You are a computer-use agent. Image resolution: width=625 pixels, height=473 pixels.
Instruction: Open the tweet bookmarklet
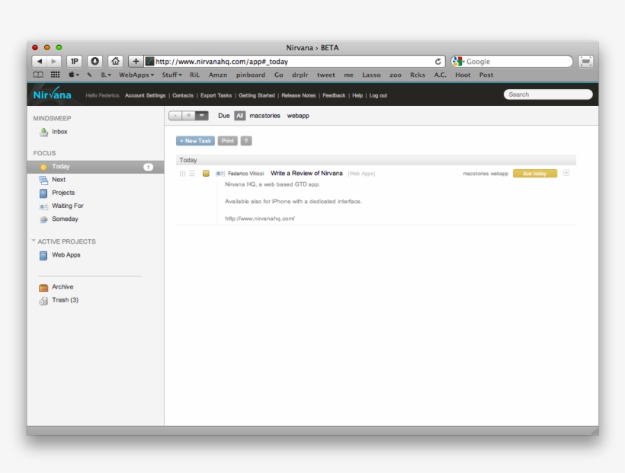325,75
